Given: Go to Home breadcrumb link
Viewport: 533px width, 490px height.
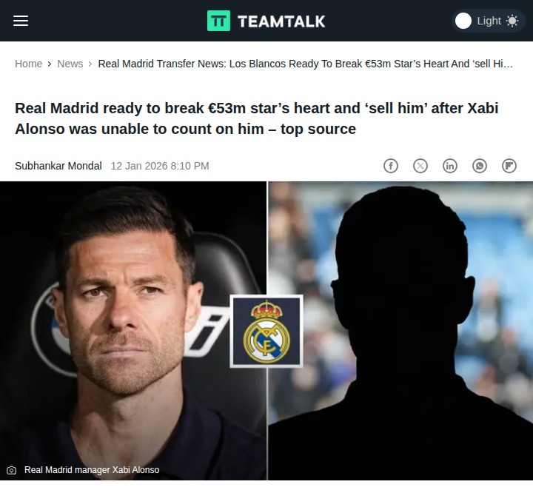Looking at the screenshot, I should [28, 64].
